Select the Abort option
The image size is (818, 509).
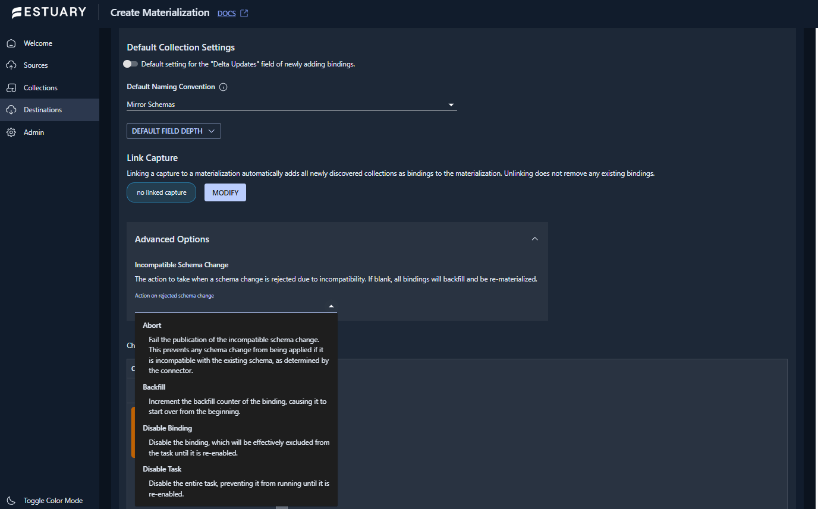point(152,325)
